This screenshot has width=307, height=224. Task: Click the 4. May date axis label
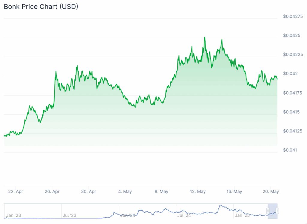(x=125, y=191)
